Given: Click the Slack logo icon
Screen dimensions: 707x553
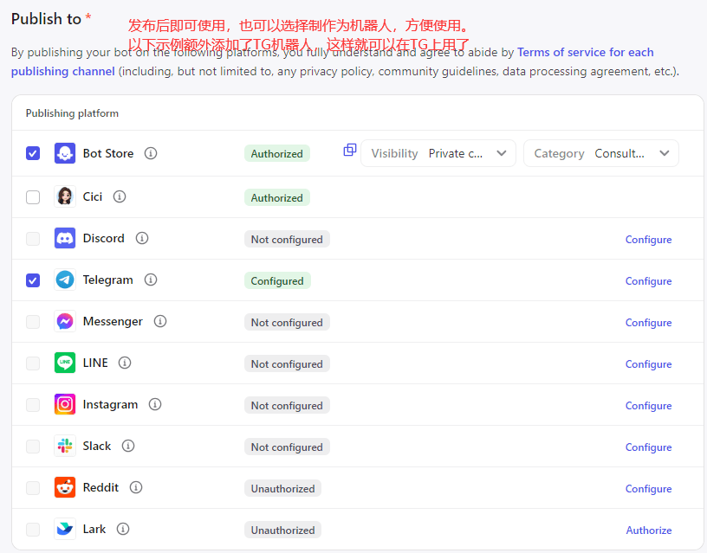Looking at the screenshot, I should tap(65, 446).
